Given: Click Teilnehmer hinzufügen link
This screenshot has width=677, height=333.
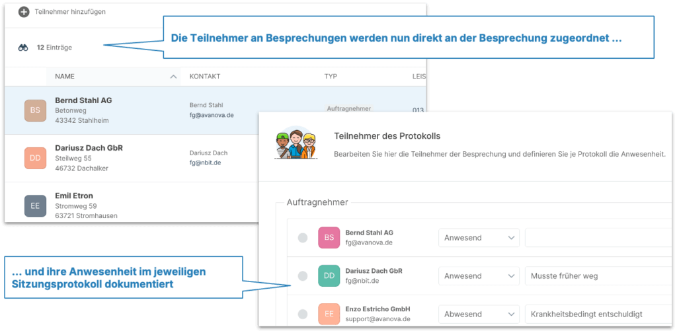Looking at the screenshot, I should pos(70,12).
